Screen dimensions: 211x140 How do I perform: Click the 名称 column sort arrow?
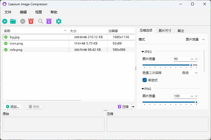pyautogui.click(x=65, y=31)
